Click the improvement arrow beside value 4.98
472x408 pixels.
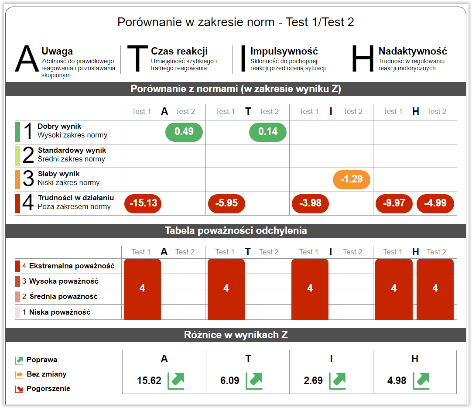point(421,381)
